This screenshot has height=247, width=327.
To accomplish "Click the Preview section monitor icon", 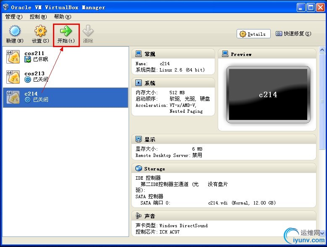I will (225, 54).
